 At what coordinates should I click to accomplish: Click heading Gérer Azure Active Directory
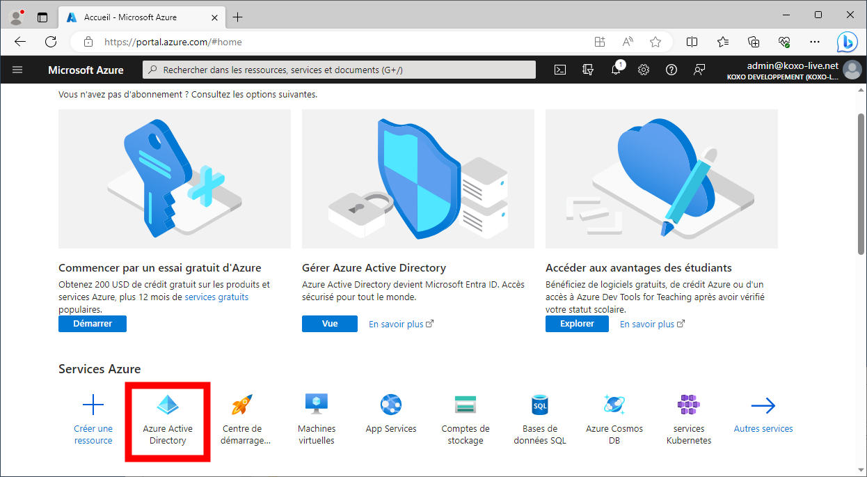[x=374, y=267]
